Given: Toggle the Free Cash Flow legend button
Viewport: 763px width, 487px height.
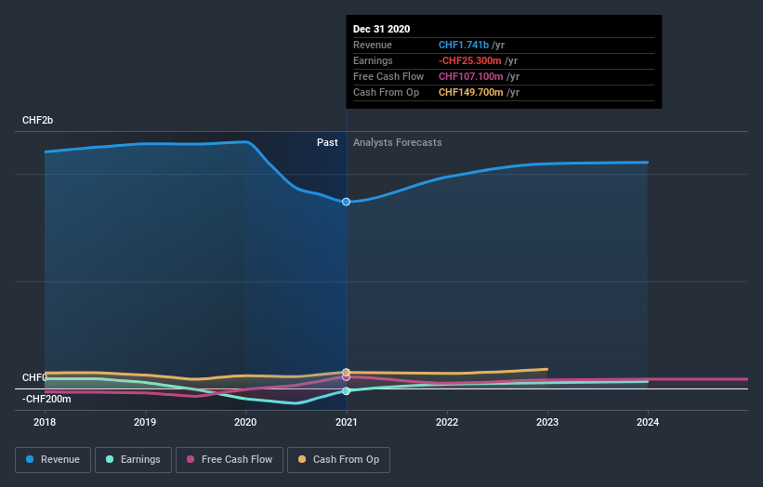Looking at the screenshot, I should click(x=230, y=460).
